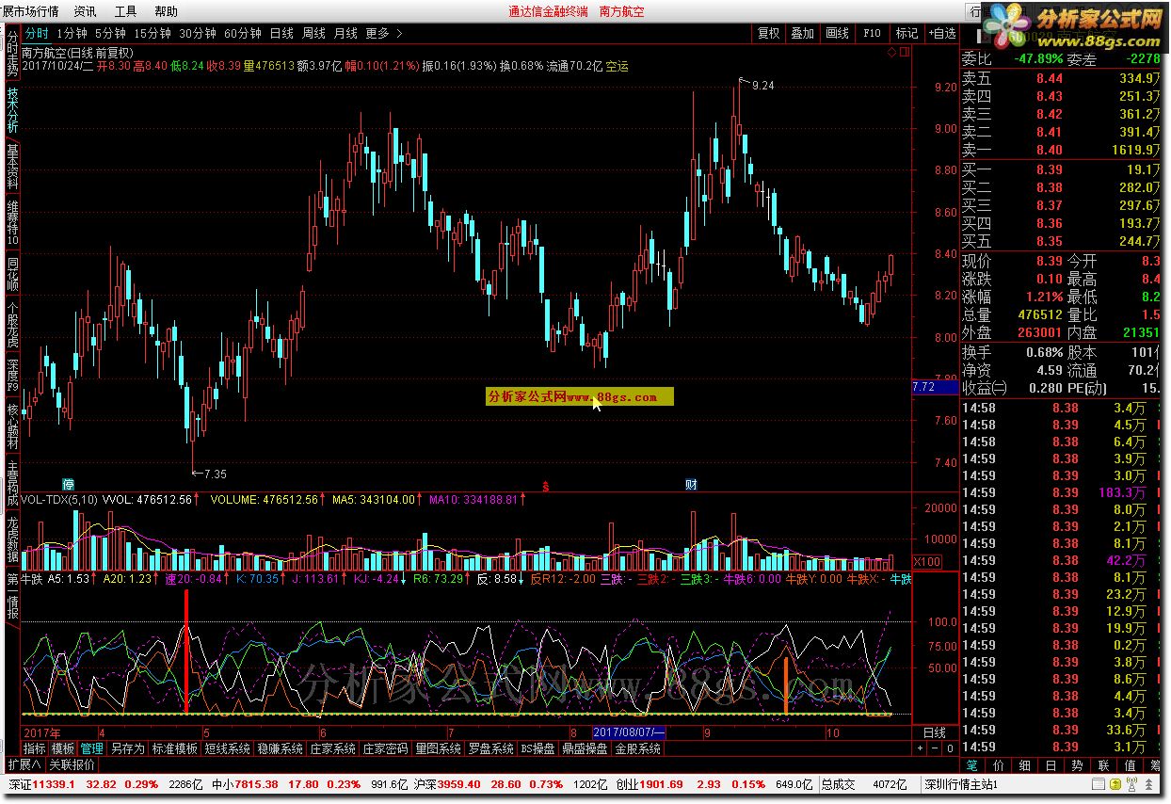Click the F10 company info button
Screen dimensions: 1171x804
pos(873,33)
